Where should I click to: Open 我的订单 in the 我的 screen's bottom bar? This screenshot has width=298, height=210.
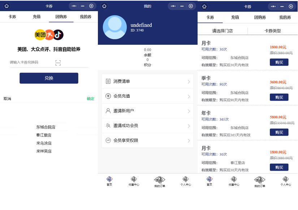(160, 182)
